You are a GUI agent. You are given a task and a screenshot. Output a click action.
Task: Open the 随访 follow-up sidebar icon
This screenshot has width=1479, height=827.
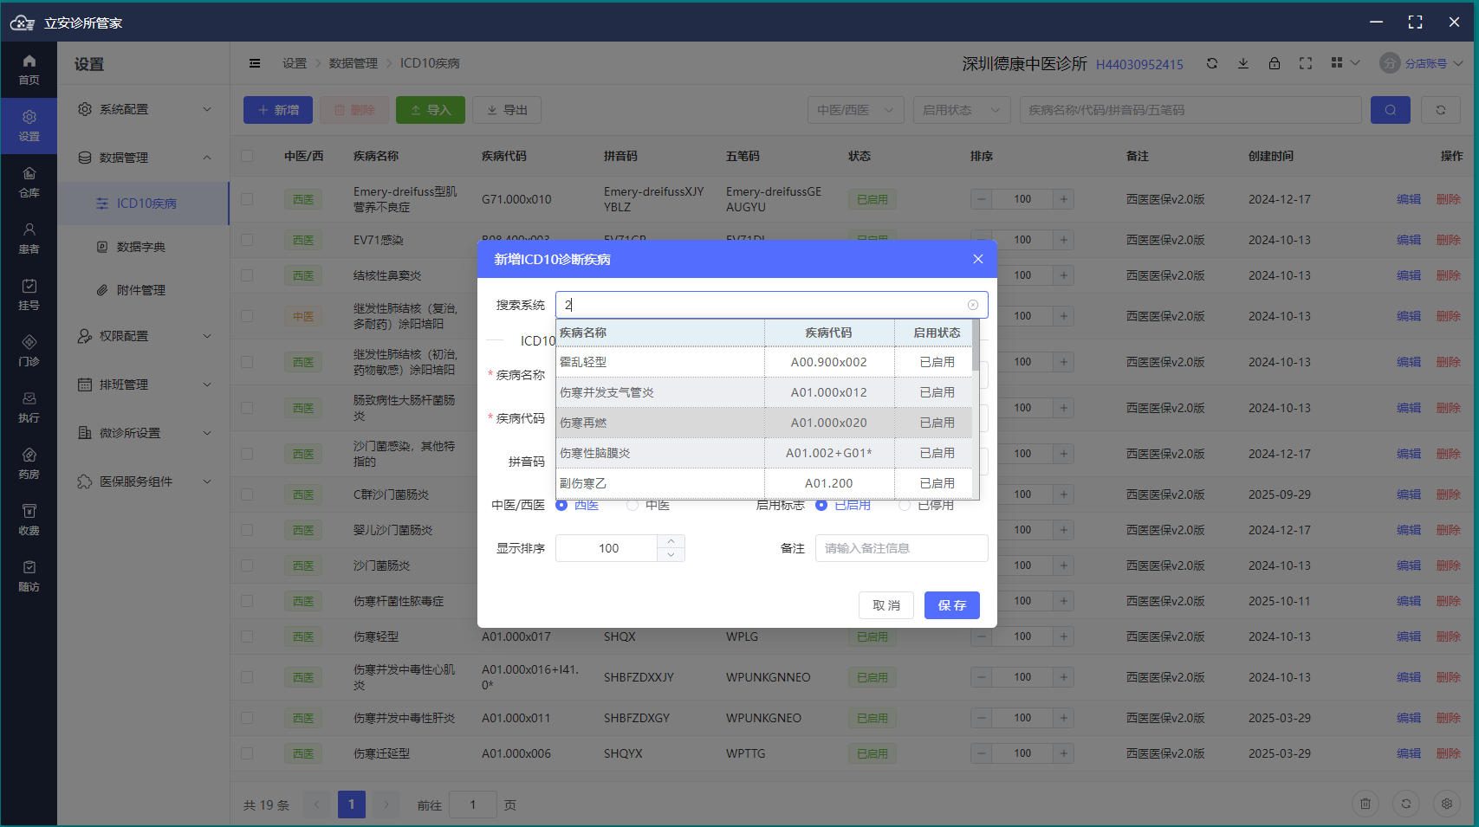[x=29, y=576]
